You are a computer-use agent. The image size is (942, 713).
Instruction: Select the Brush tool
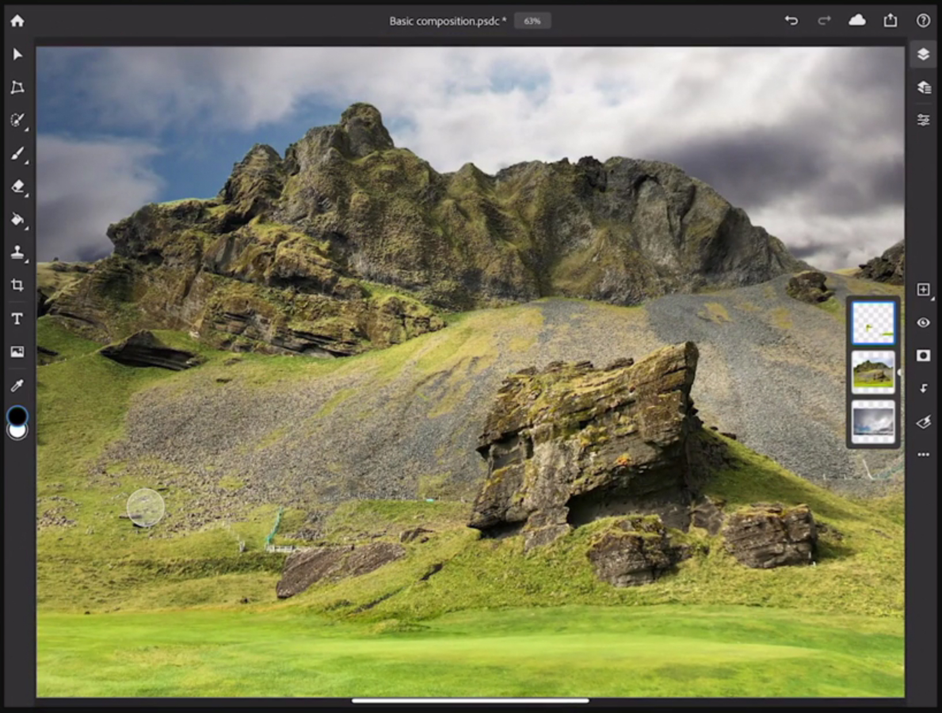click(x=17, y=154)
